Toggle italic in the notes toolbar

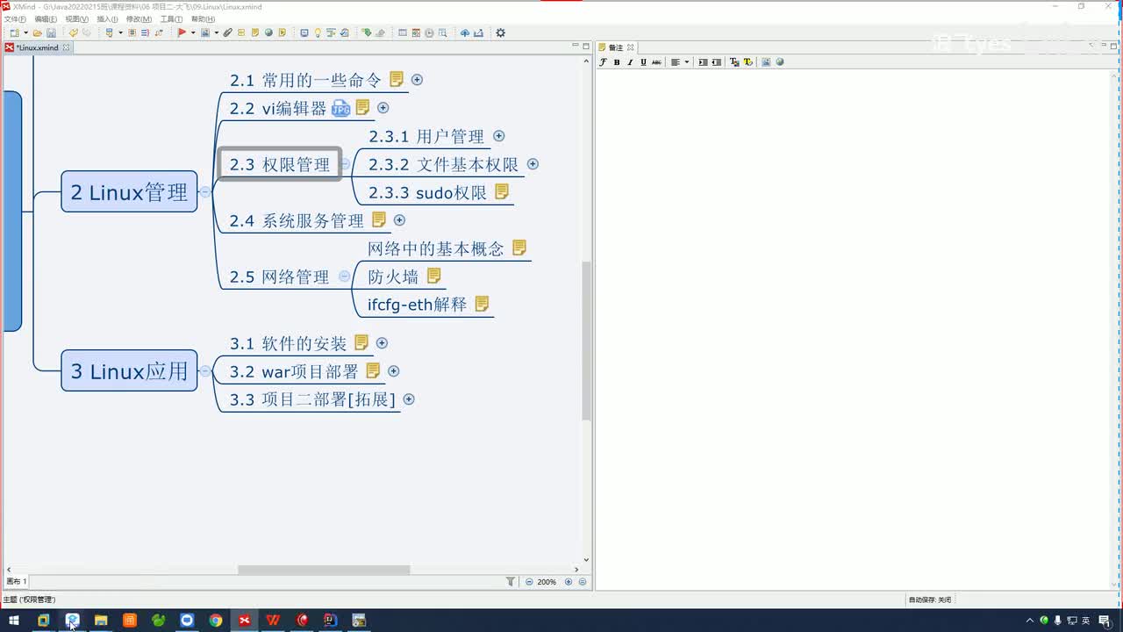pyautogui.click(x=630, y=62)
